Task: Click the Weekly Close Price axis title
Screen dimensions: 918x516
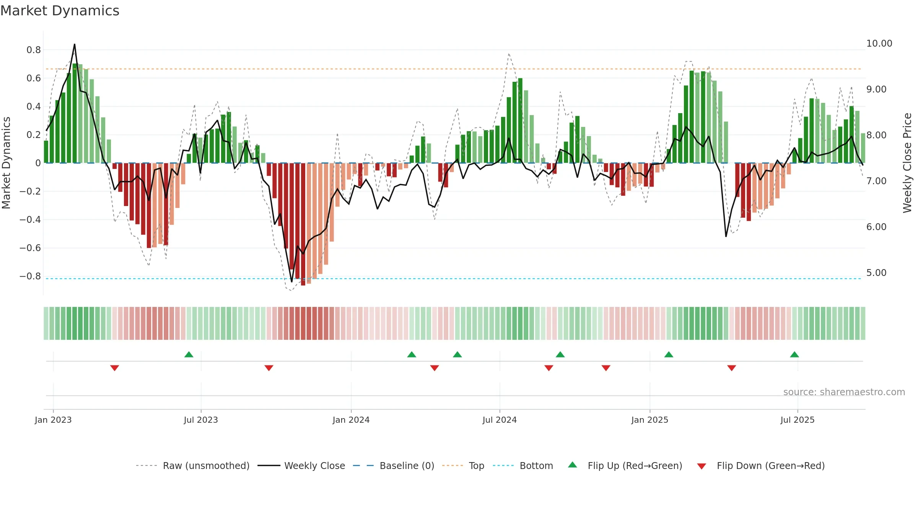Action: (907, 163)
